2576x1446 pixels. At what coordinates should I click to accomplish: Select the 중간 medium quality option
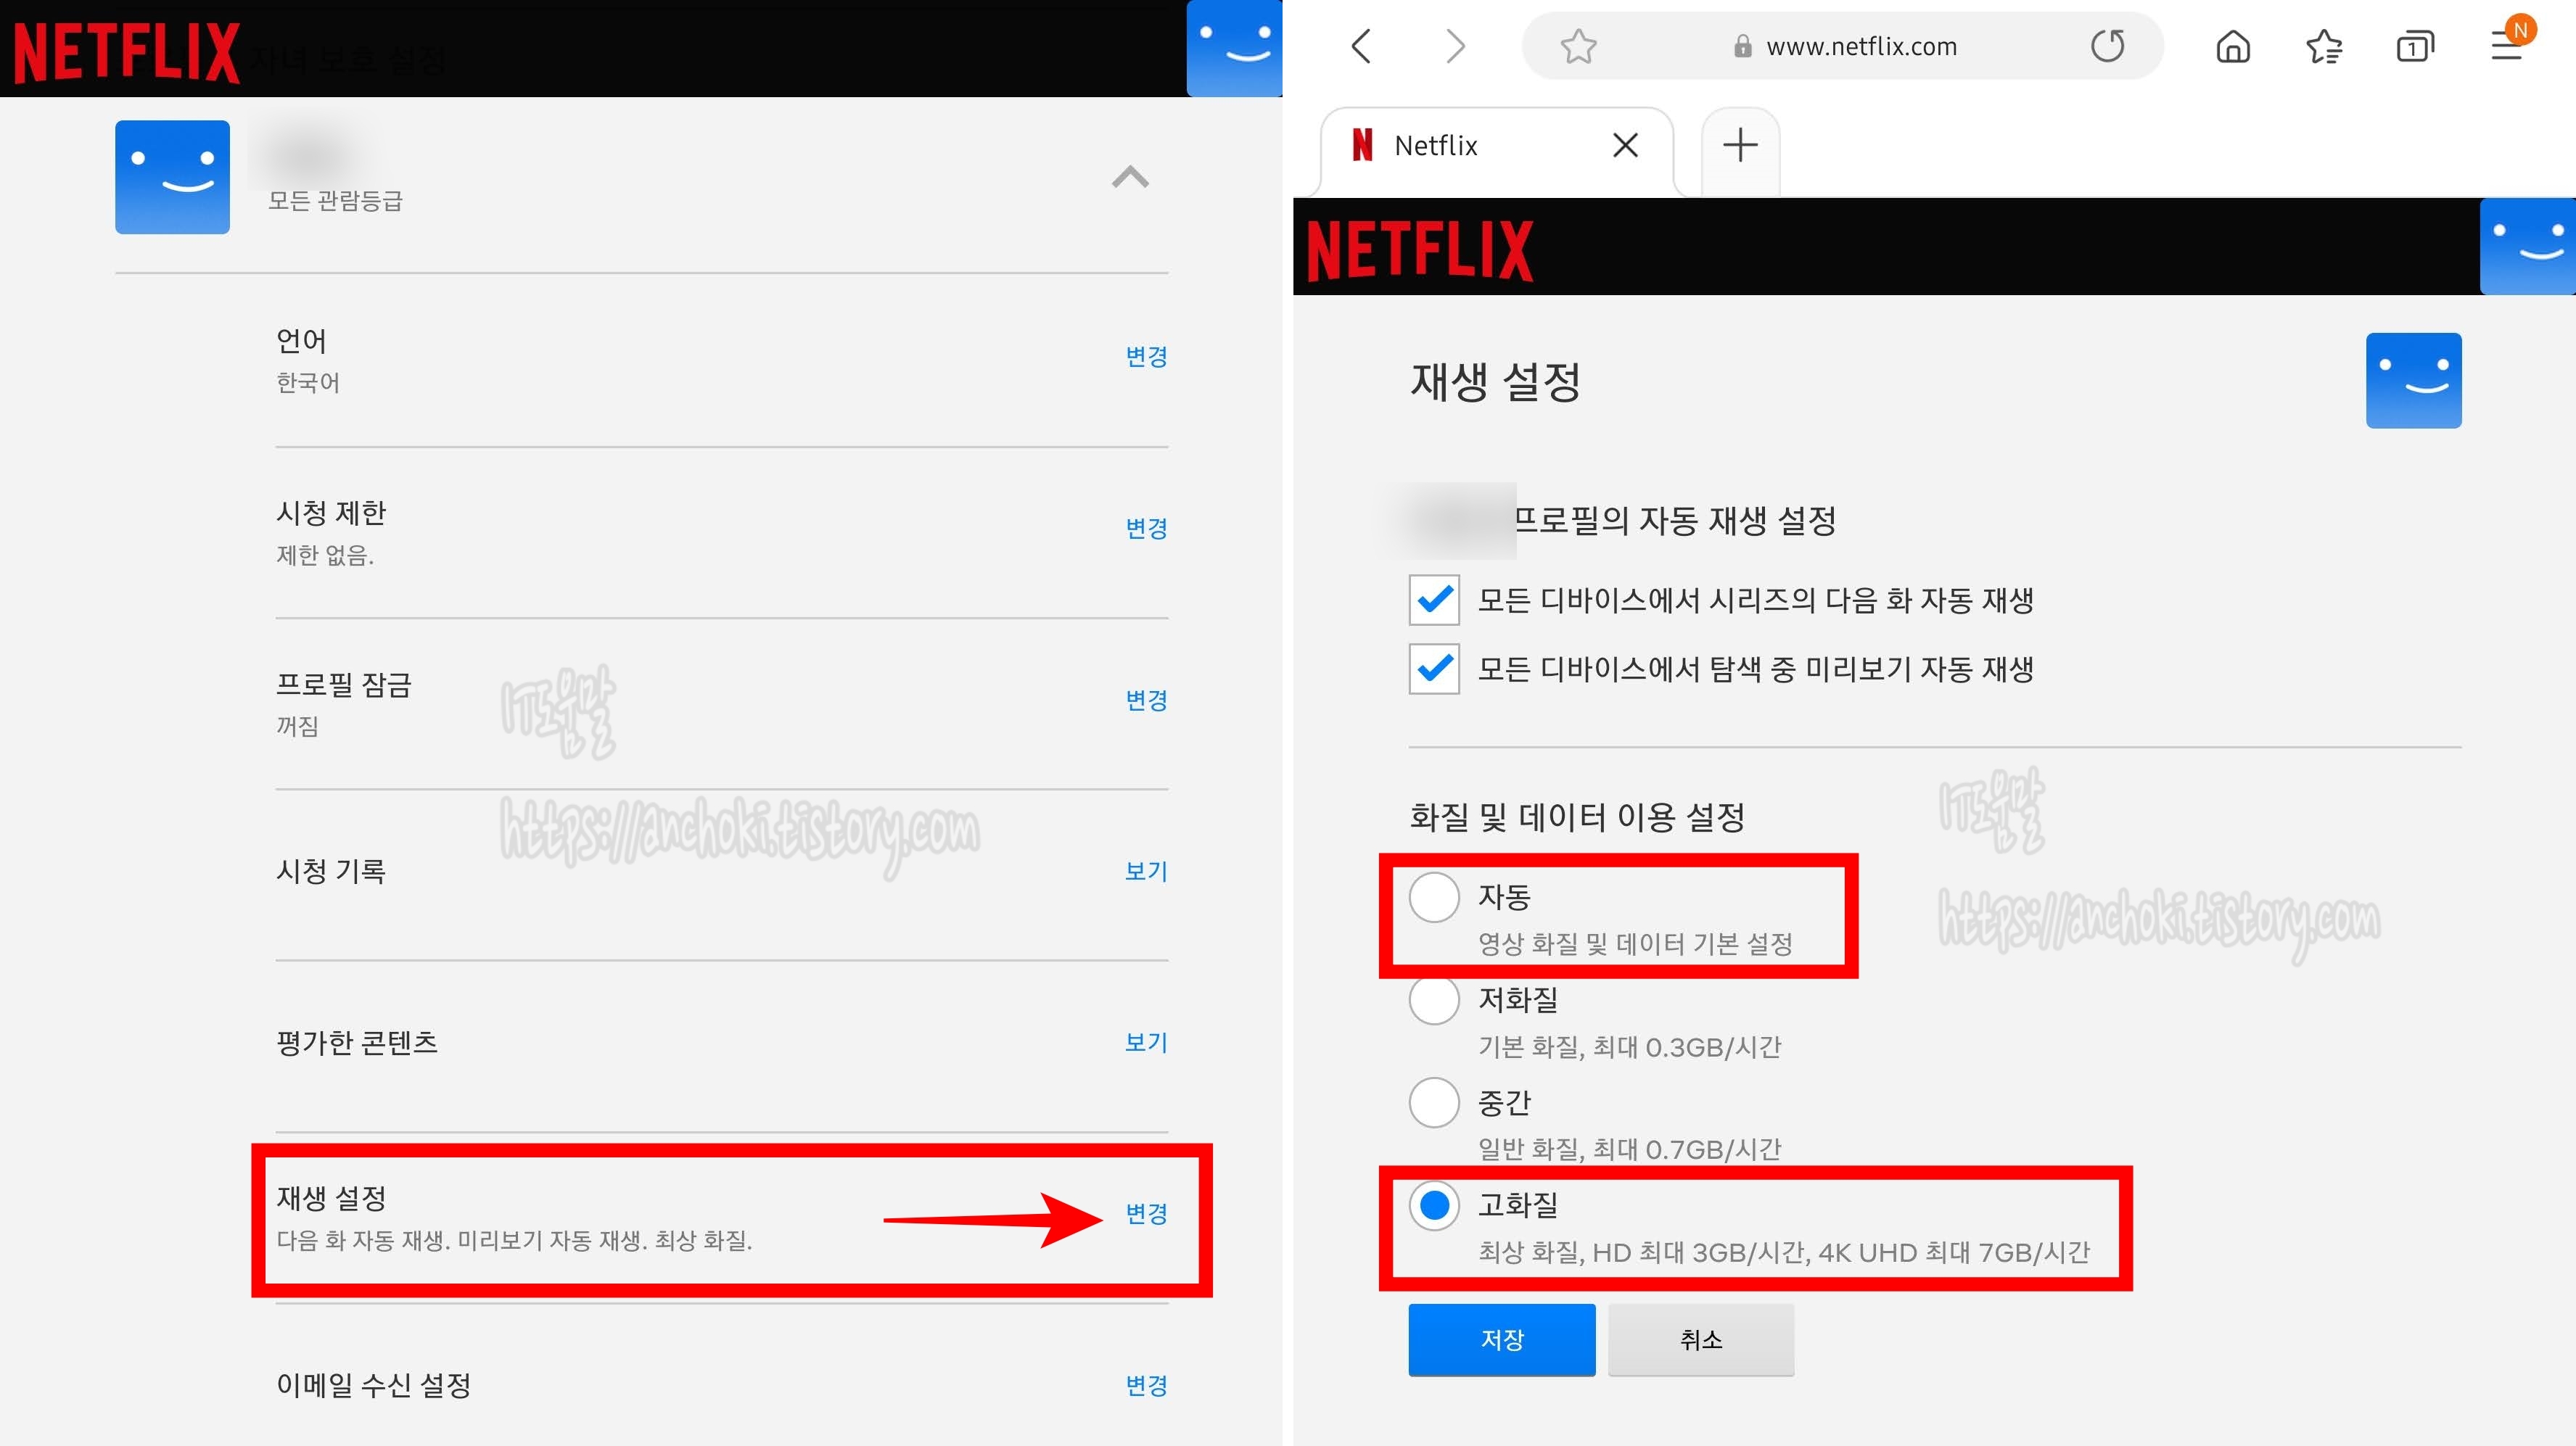(1434, 1102)
